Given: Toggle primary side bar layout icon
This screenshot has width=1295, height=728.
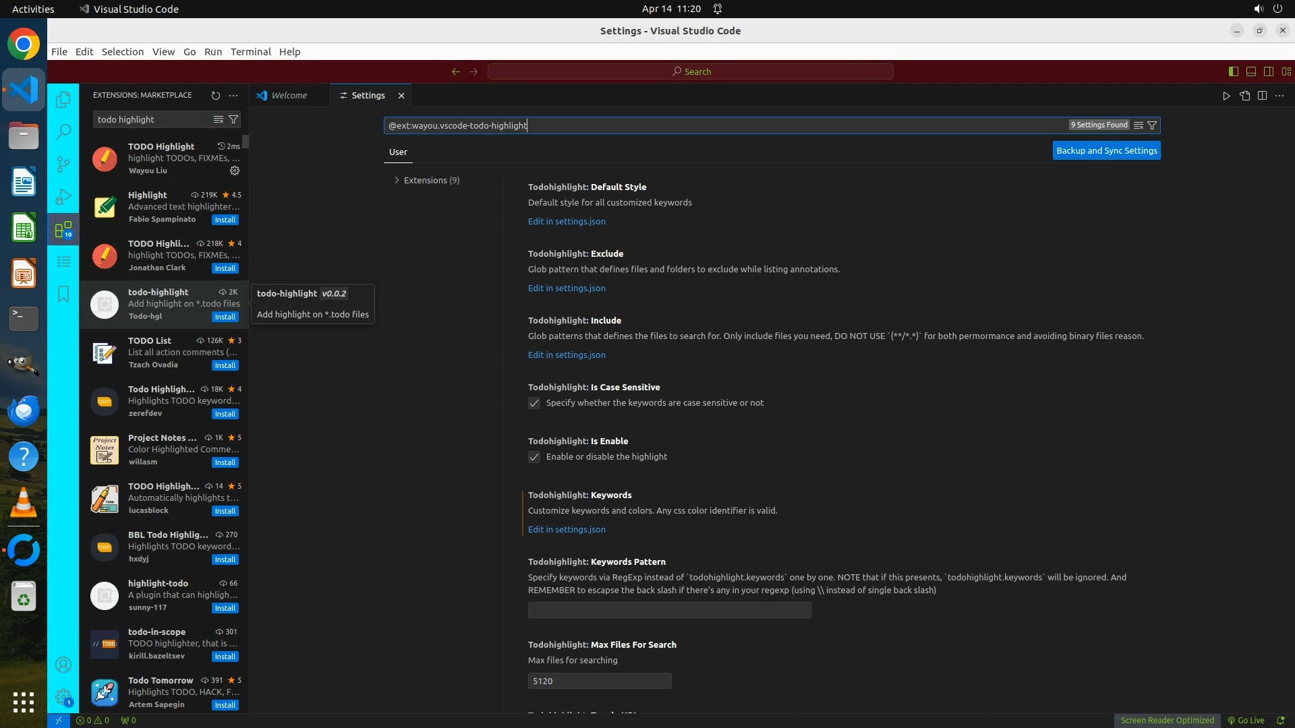Looking at the screenshot, I should coord(1233,71).
